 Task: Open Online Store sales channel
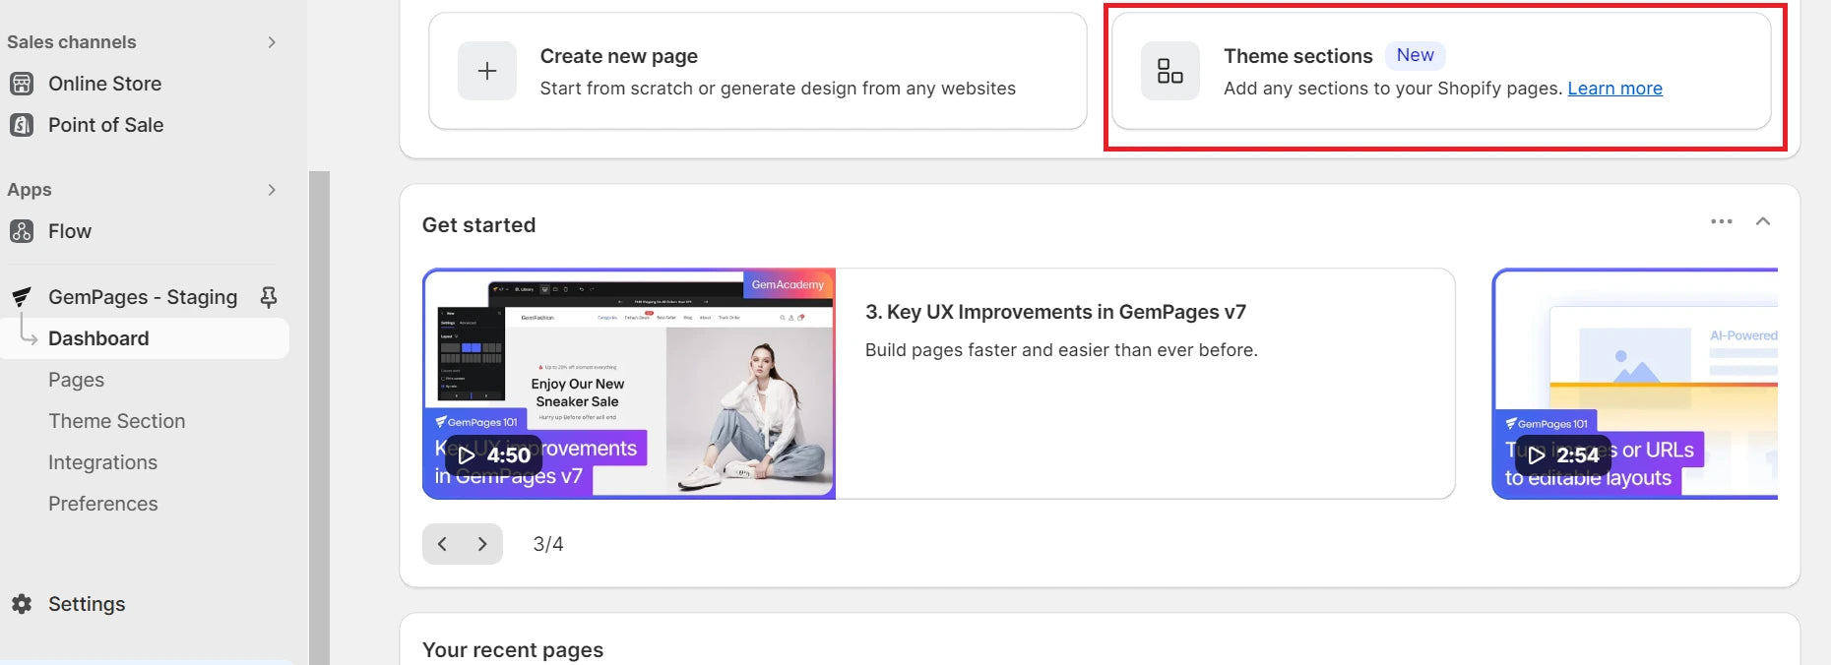click(x=104, y=84)
